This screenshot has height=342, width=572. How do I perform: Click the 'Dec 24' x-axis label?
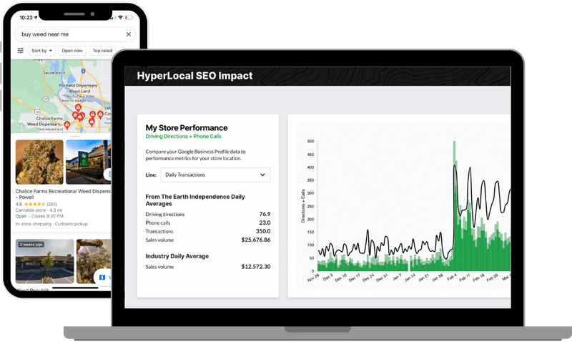click(368, 278)
